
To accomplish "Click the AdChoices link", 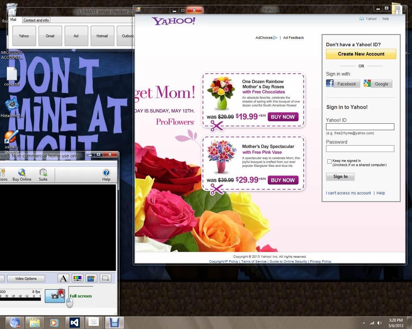I will (266, 38).
